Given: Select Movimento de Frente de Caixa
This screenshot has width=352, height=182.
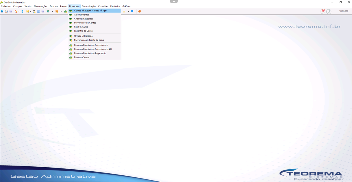Looking at the screenshot, I should coord(95,40).
